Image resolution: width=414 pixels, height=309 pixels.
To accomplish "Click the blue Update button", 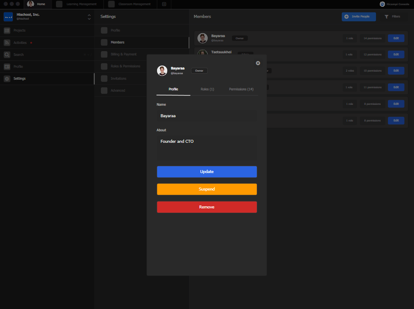I will (207, 172).
